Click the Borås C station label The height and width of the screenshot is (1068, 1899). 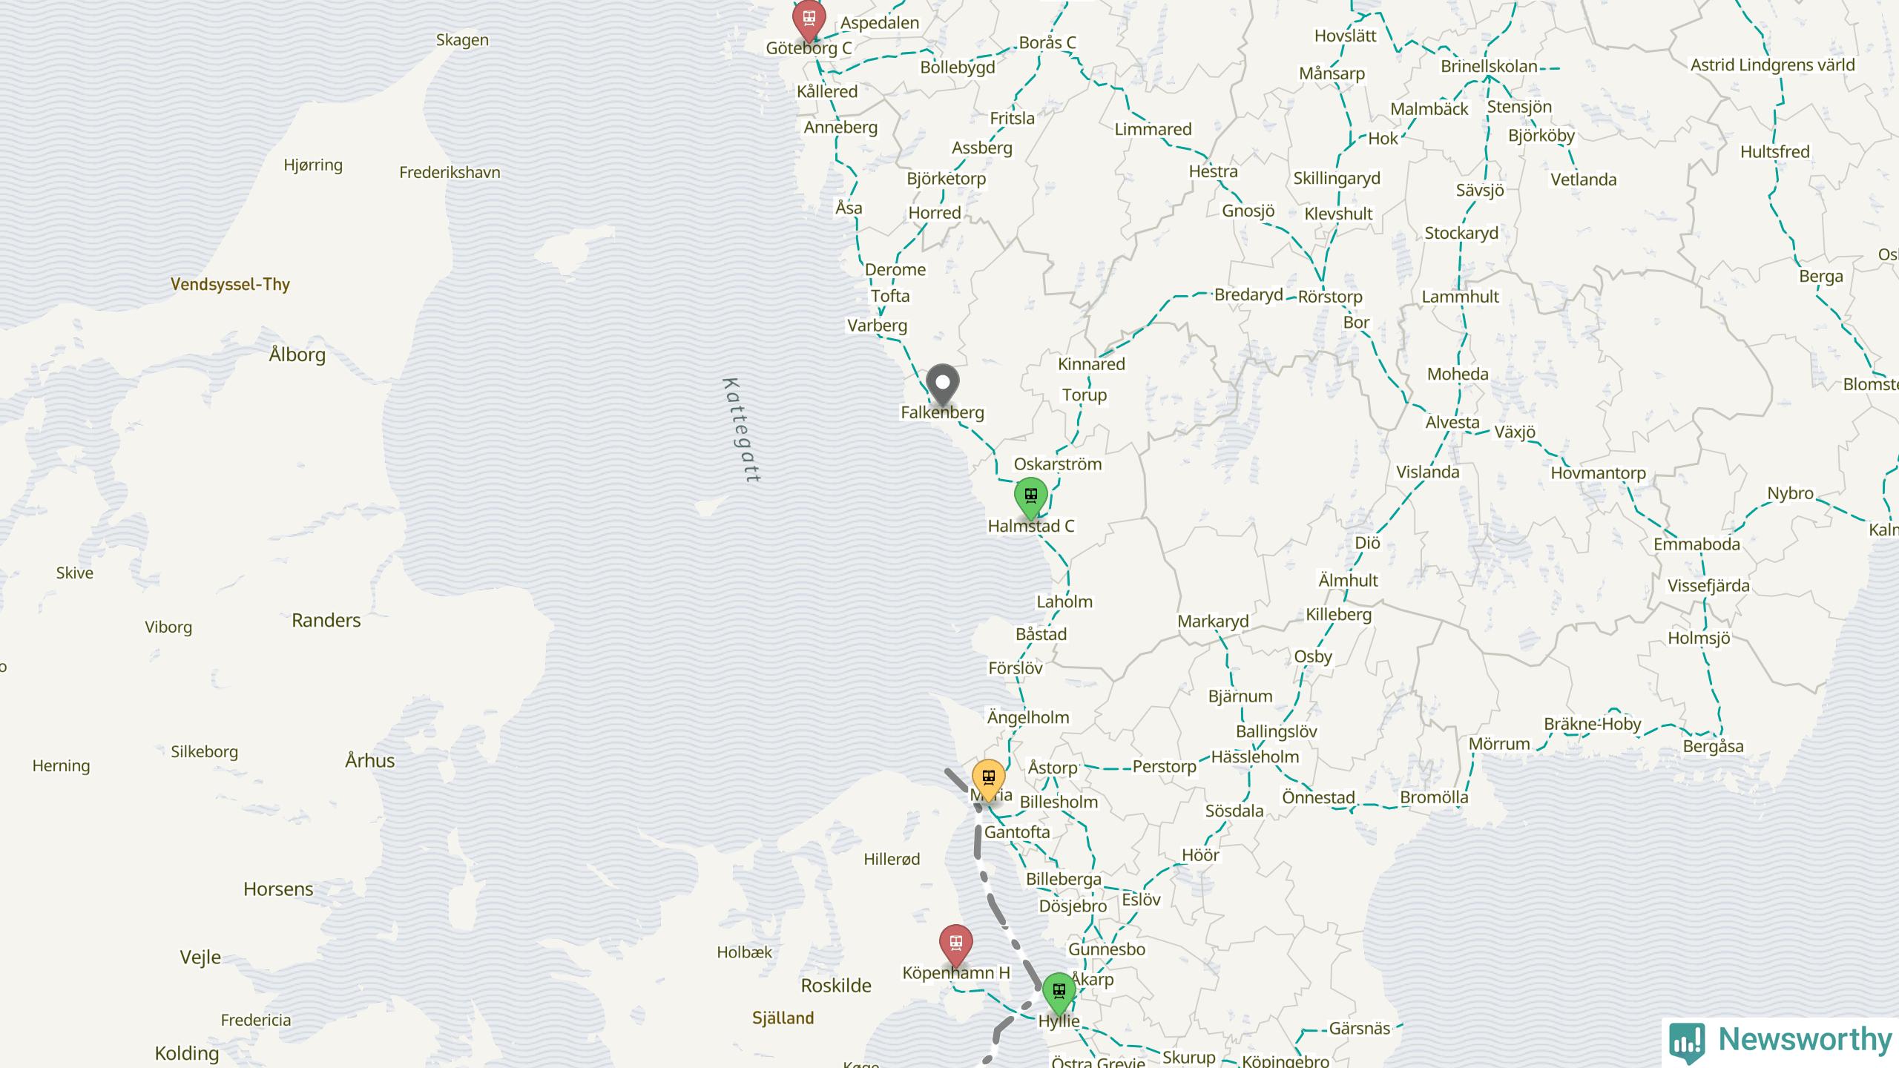click(1047, 43)
